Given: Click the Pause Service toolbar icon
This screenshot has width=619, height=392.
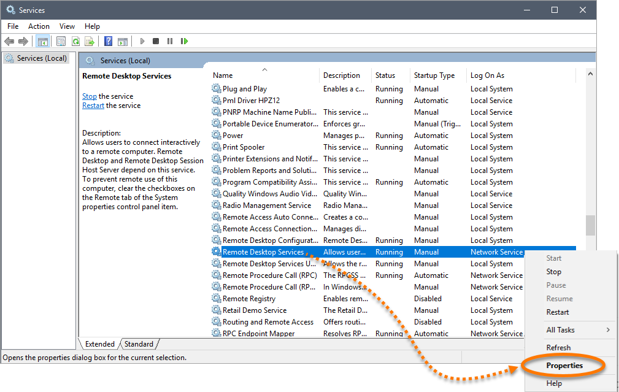Looking at the screenshot, I should click(170, 41).
